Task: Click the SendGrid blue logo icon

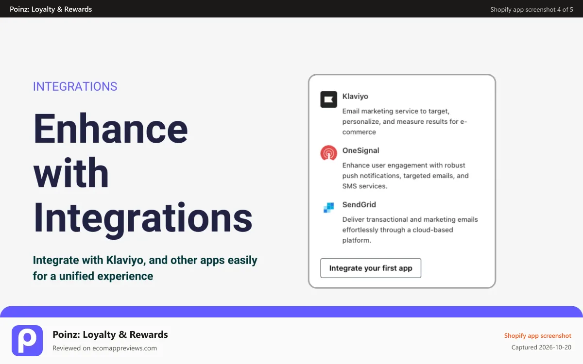Action: [x=328, y=207]
